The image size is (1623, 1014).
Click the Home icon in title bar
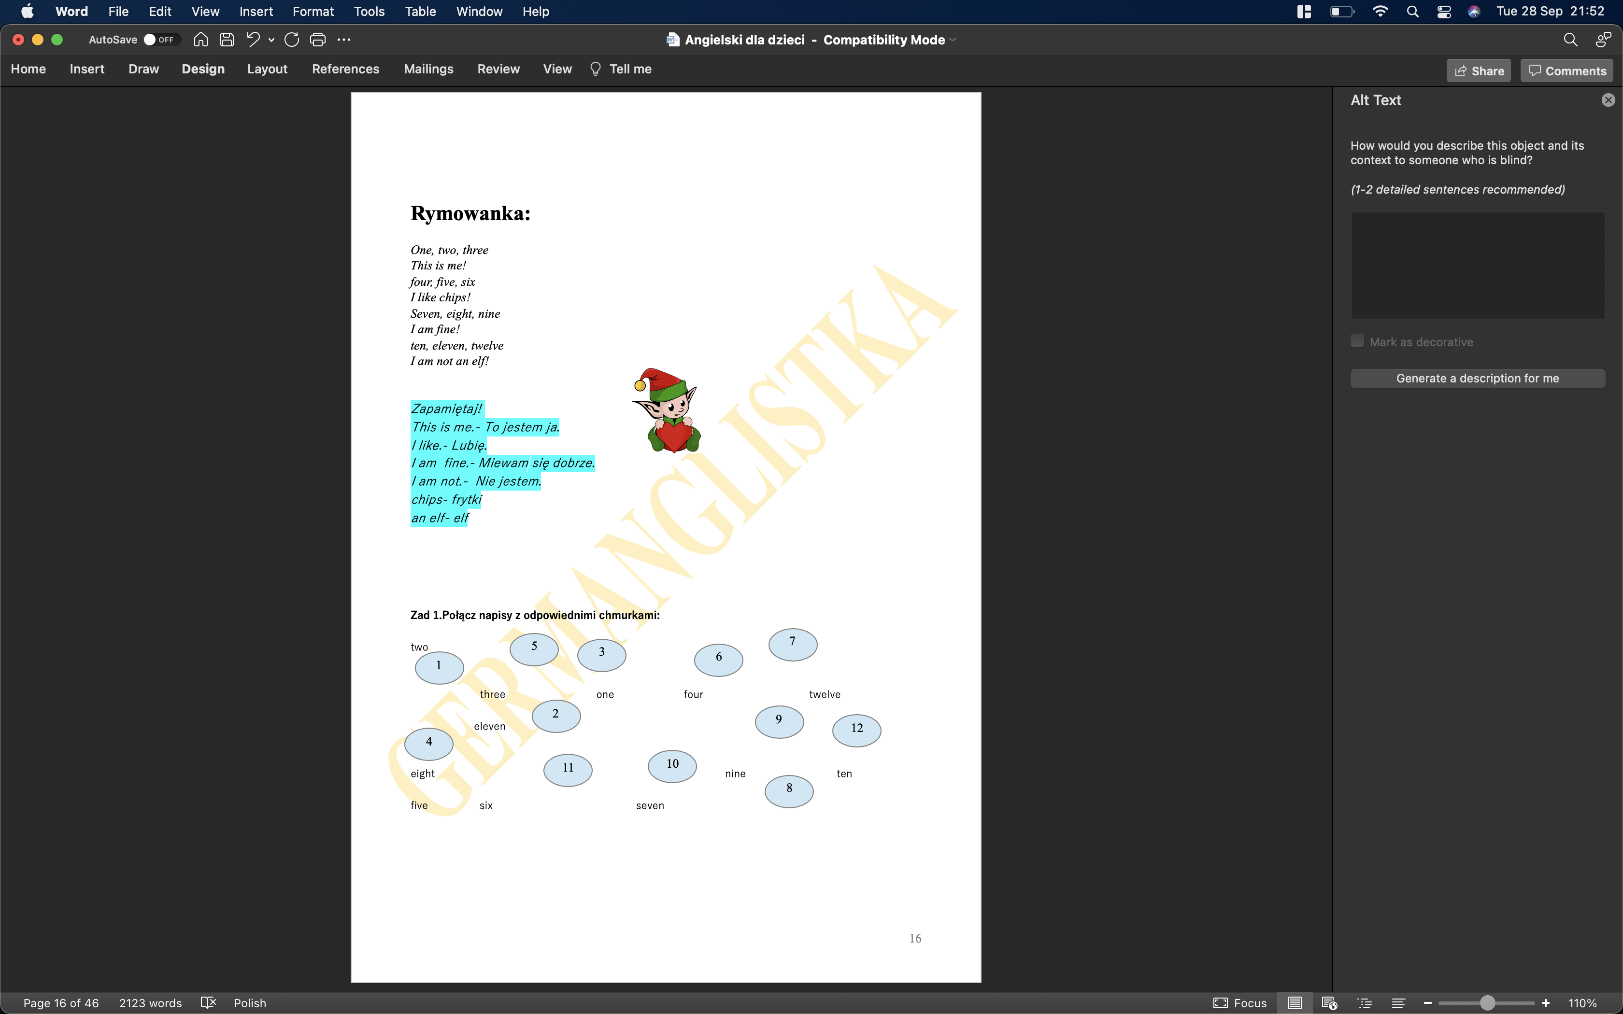[x=200, y=40]
